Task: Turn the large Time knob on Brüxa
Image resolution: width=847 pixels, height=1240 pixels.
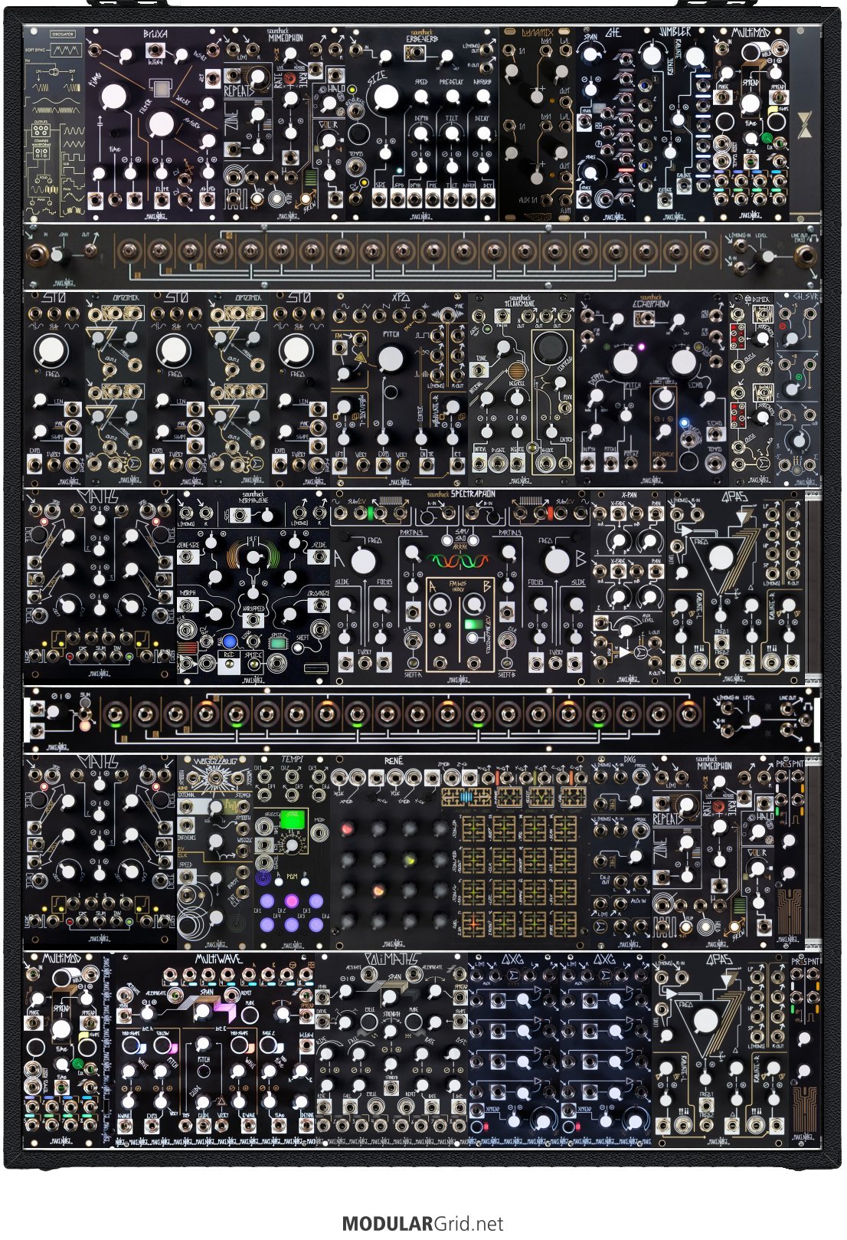Action: point(113,97)
